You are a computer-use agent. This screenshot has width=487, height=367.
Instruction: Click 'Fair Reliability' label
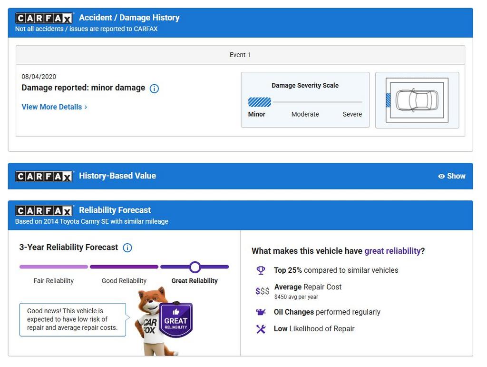[53, 281]
